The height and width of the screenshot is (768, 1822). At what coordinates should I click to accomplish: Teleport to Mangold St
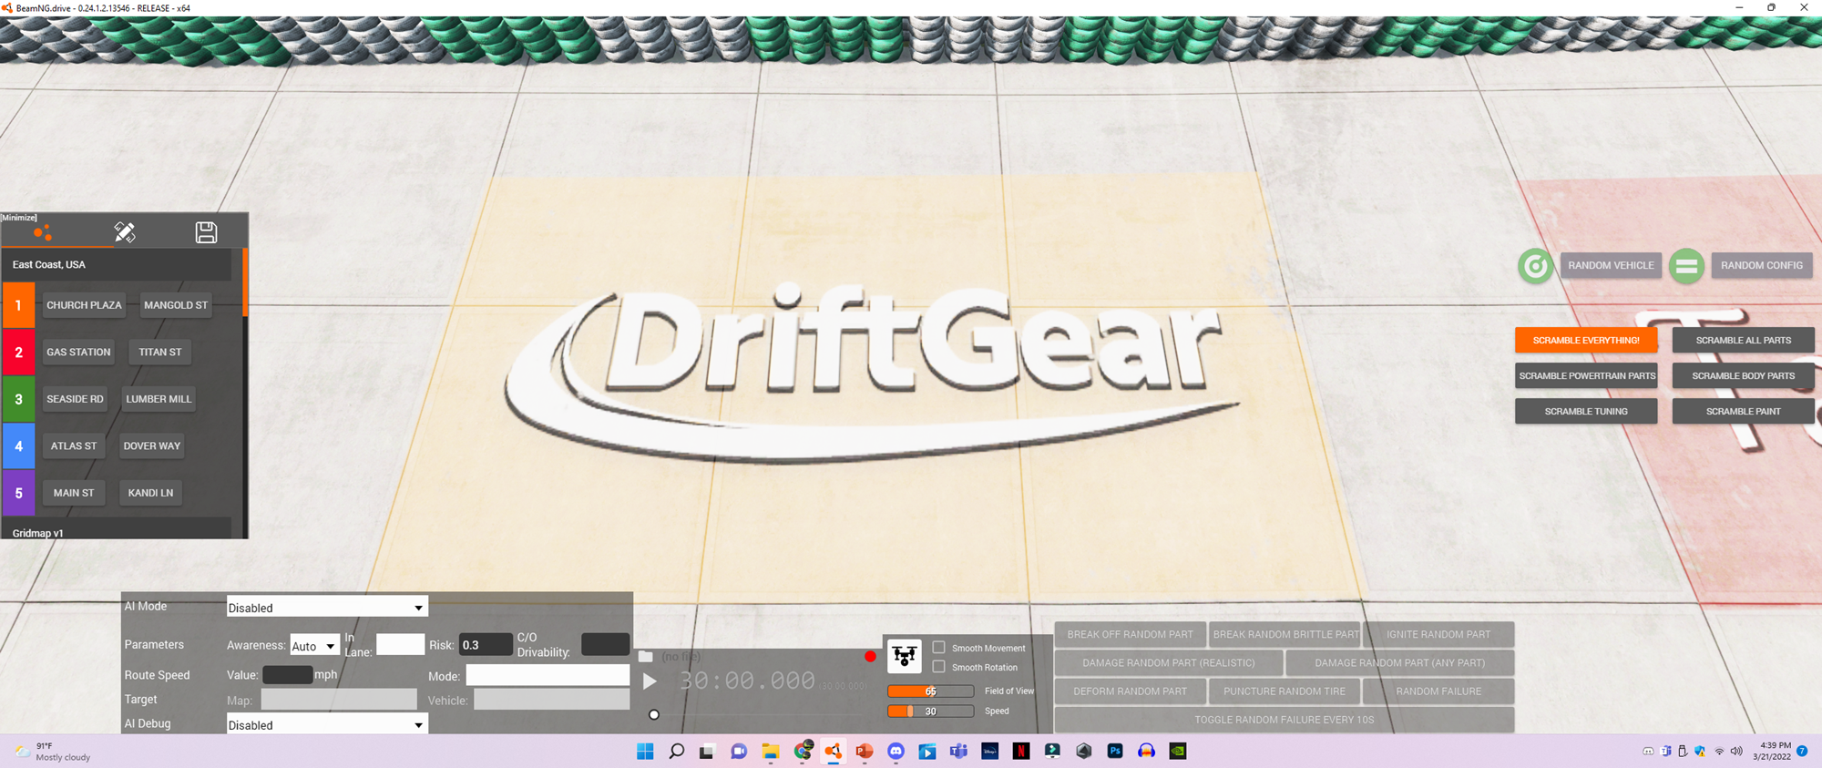tap(176, 305)
